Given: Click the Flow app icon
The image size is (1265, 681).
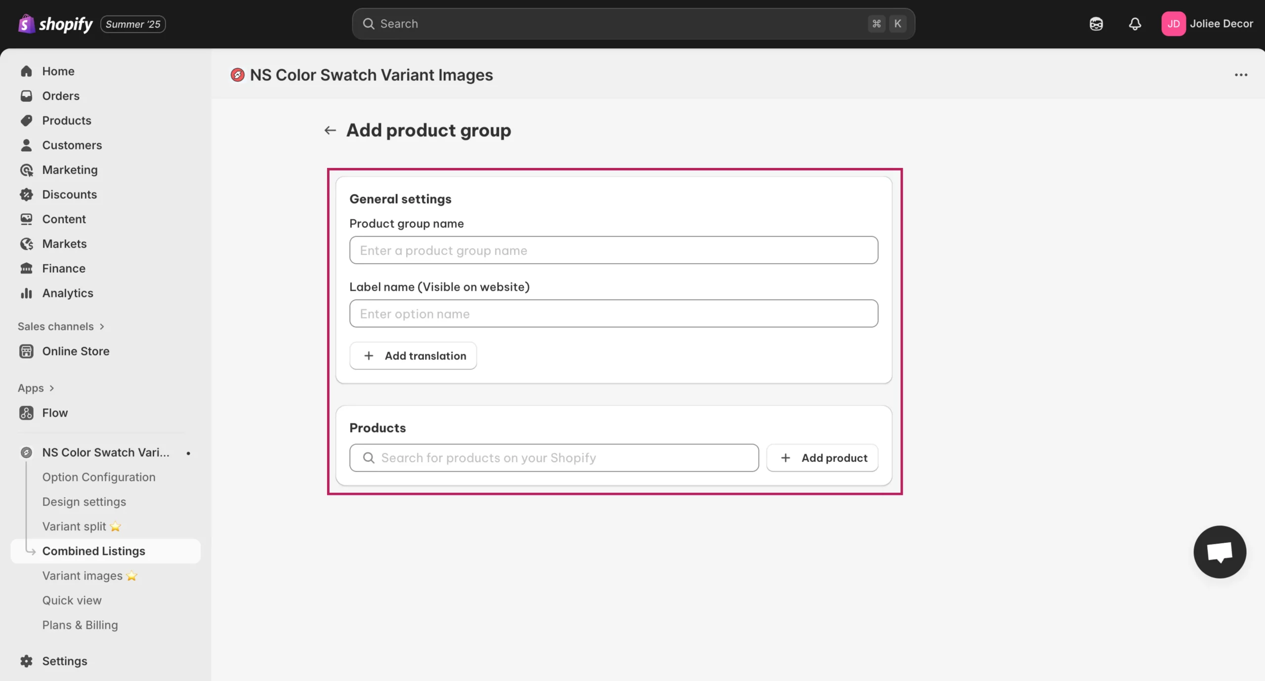Looking at the screenshot, I should (26, 413).
